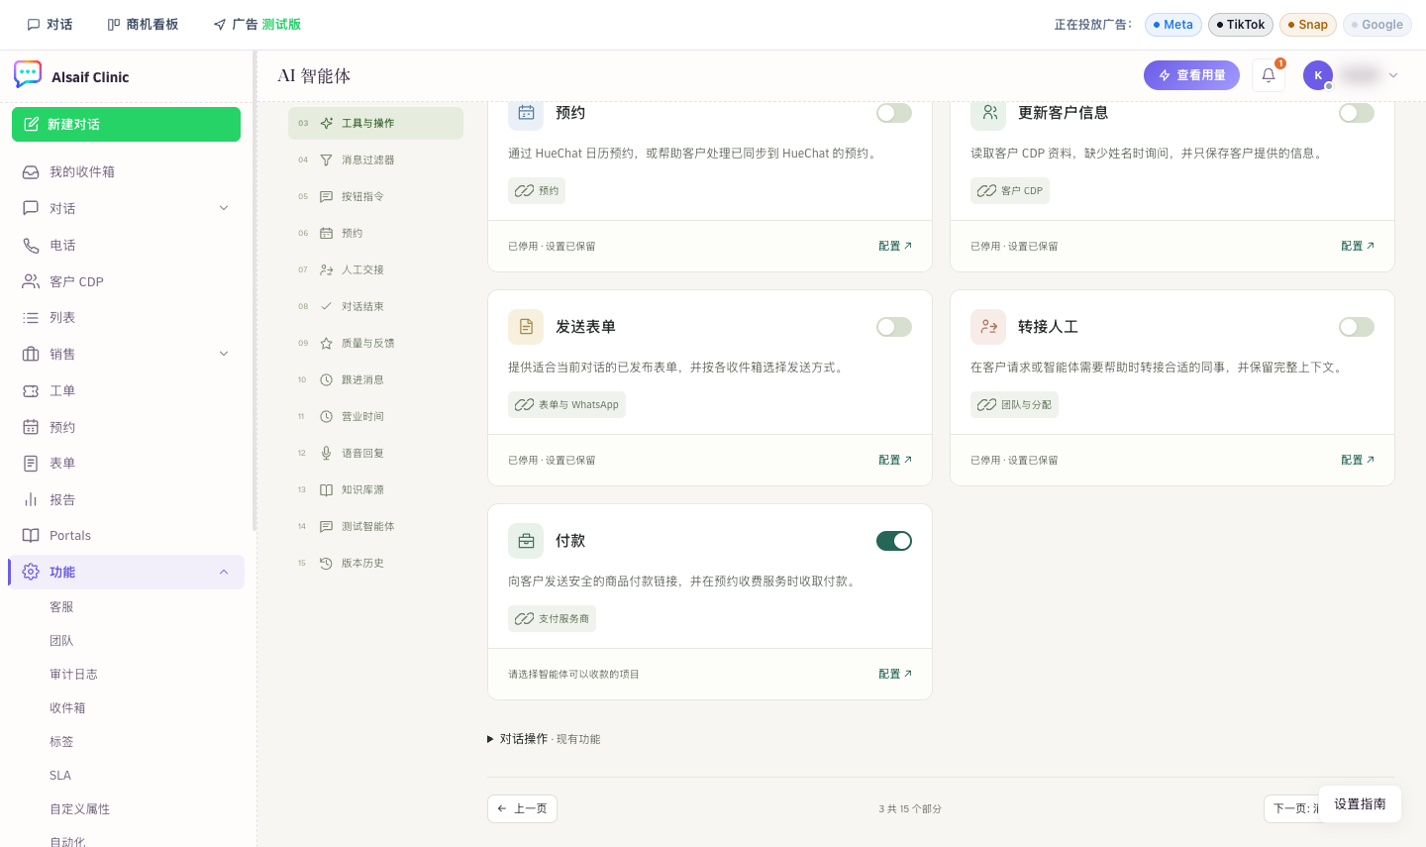Open the 对话 top navigation tab
This screenshot has height=847, width=1426.
tap(50, 25)
